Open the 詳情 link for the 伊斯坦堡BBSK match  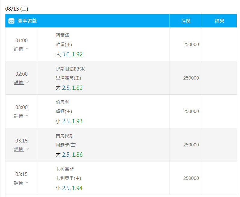click(x=19, y=83)
